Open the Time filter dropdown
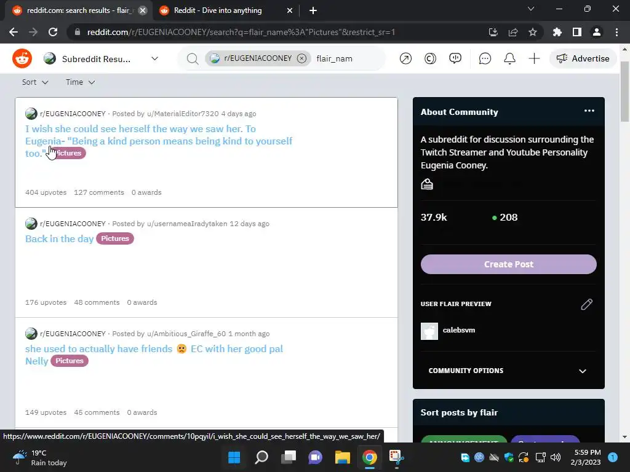Image resolution: width=630 pixels, height=472 pixels. (81, 82)
